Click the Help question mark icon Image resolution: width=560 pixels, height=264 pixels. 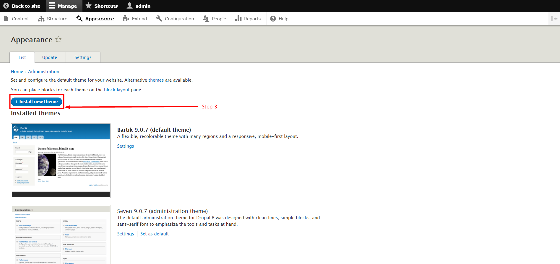pos(273,19)
